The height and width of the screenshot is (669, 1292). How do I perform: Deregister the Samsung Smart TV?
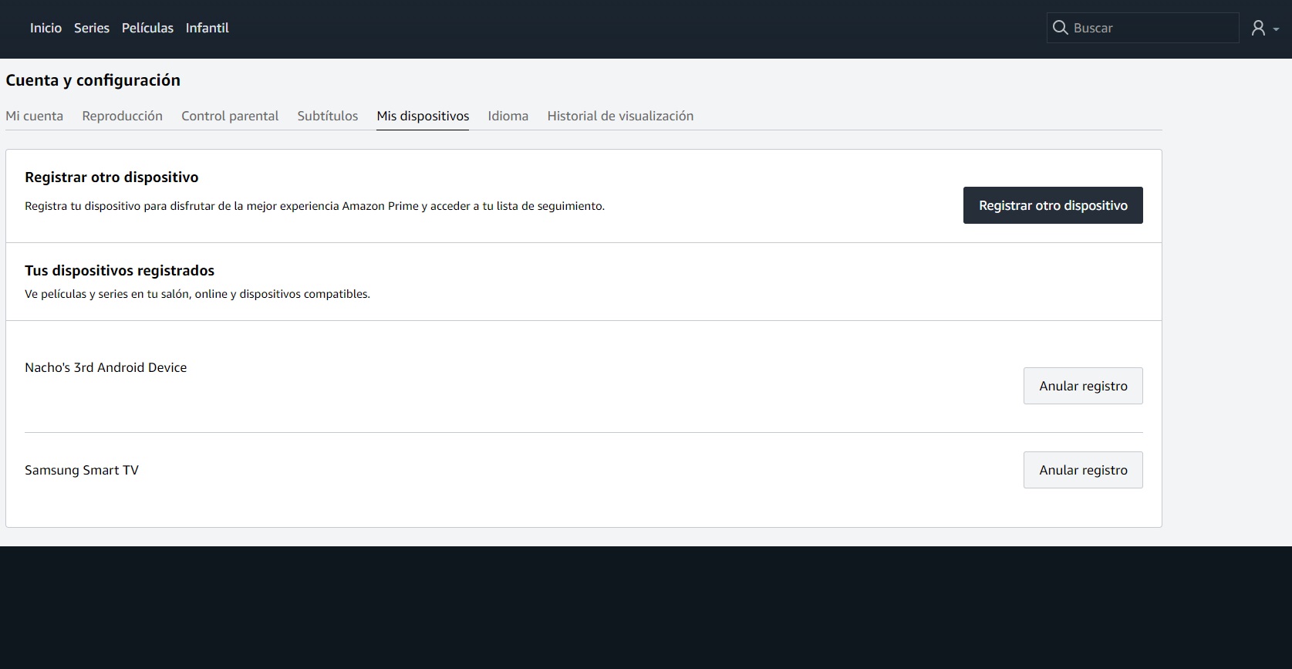[x=1082, y=470]
